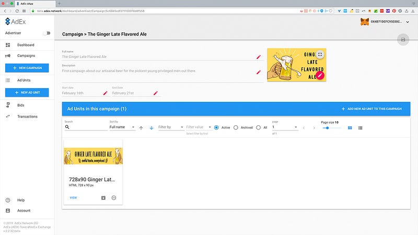Click the Dashboard grid icon
The width and height of the screenshot is (418, 235).
click(8, 45)
